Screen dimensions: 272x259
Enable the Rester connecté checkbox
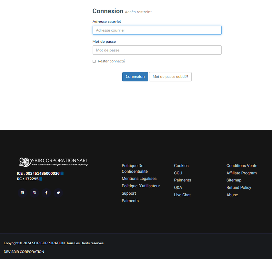pyautogui.click(x=94, y=61)
